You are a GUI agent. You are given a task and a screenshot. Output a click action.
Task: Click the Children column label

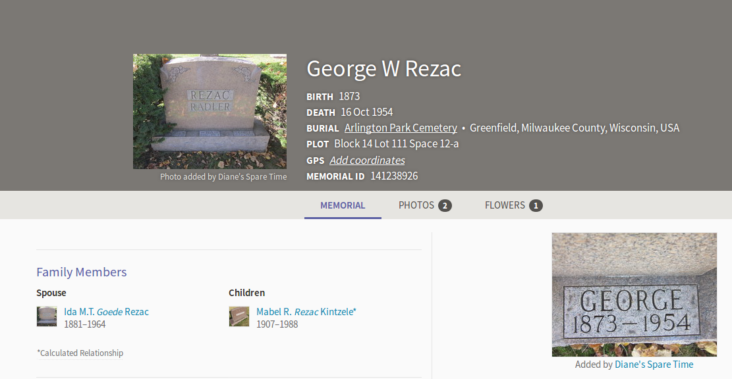(246, 293)
